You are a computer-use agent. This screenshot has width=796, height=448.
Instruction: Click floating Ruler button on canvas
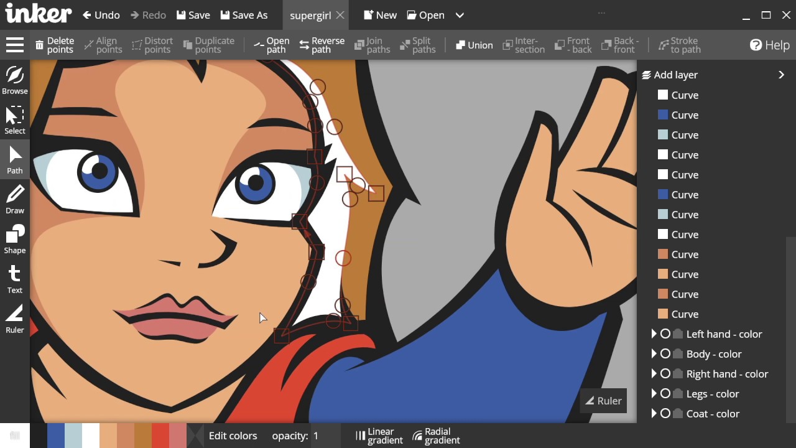coord(603,401)
